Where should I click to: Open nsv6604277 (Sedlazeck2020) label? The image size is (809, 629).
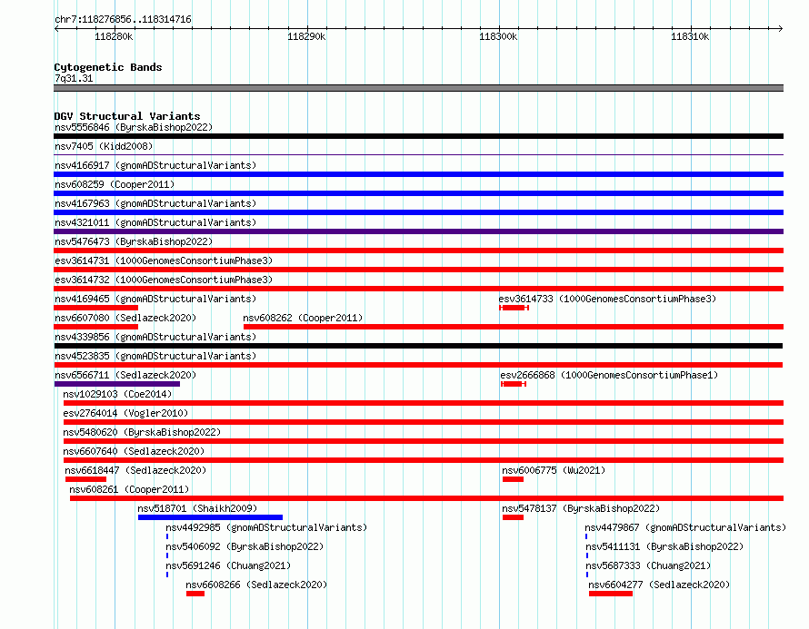(659, 585)
